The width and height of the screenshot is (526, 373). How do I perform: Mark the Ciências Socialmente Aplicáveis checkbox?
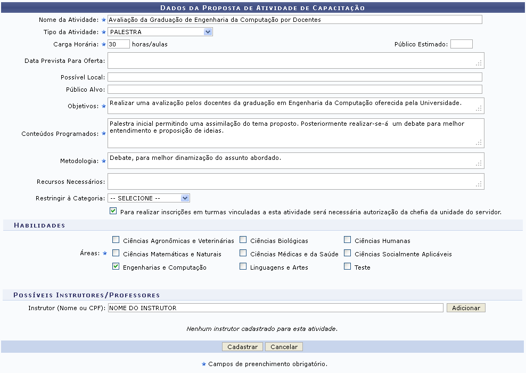click(347, 254)
